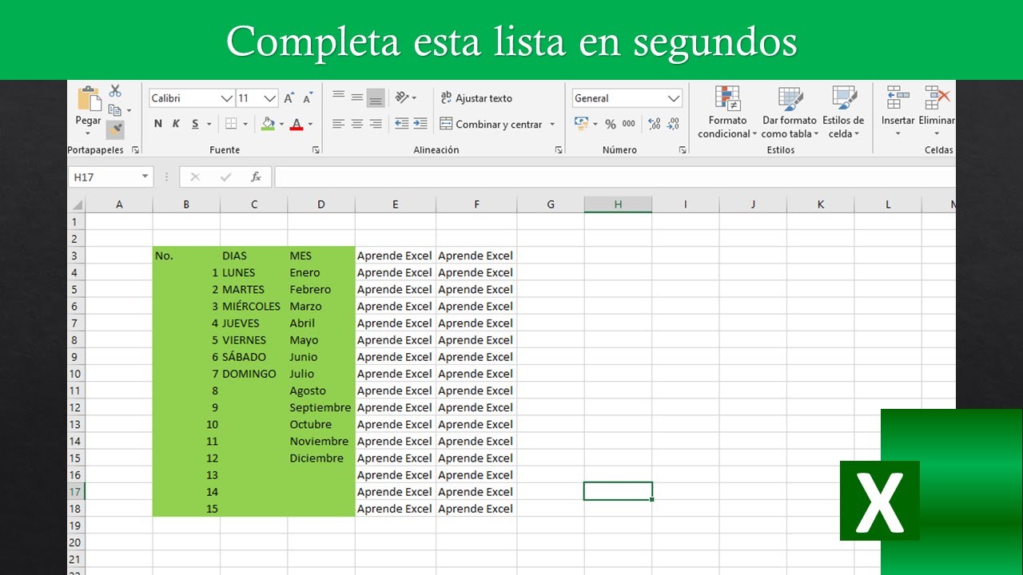Click the Increase Indent icon

click(x=421, y=124)
